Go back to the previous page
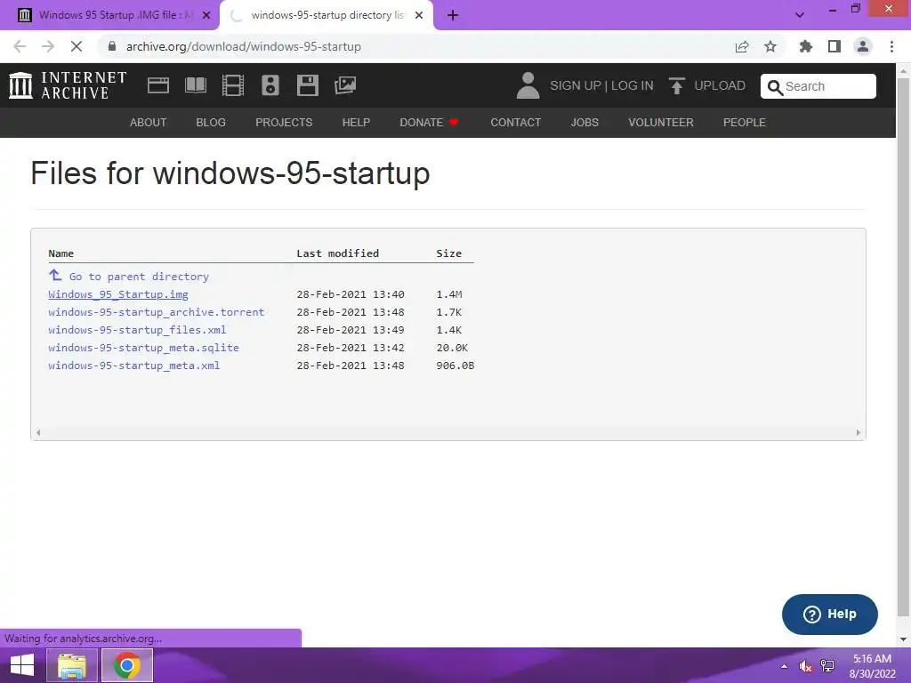The width and height of the screenshot is (911, 683). click(20, 46)
